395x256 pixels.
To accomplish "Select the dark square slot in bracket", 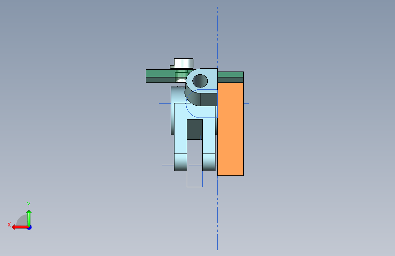I will [195, 129].
